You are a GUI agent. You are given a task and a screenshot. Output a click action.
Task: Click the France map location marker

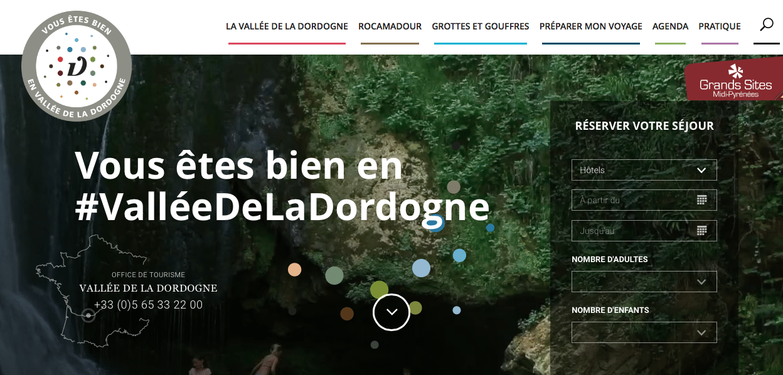[x=88, y=315]
